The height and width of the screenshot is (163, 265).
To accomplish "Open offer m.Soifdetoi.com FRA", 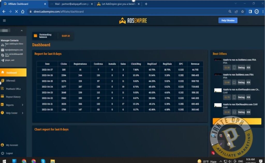I will coord(239,60).
